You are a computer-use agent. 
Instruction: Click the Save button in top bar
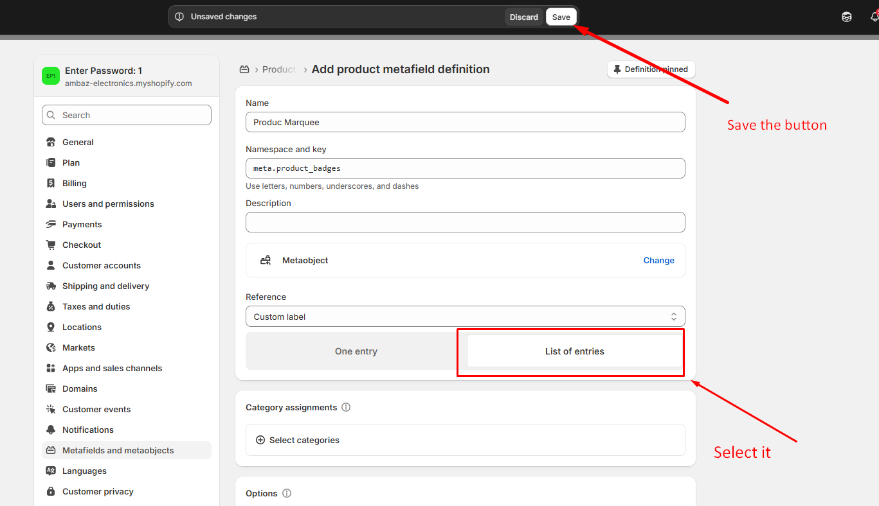click(x=561, y=17)
